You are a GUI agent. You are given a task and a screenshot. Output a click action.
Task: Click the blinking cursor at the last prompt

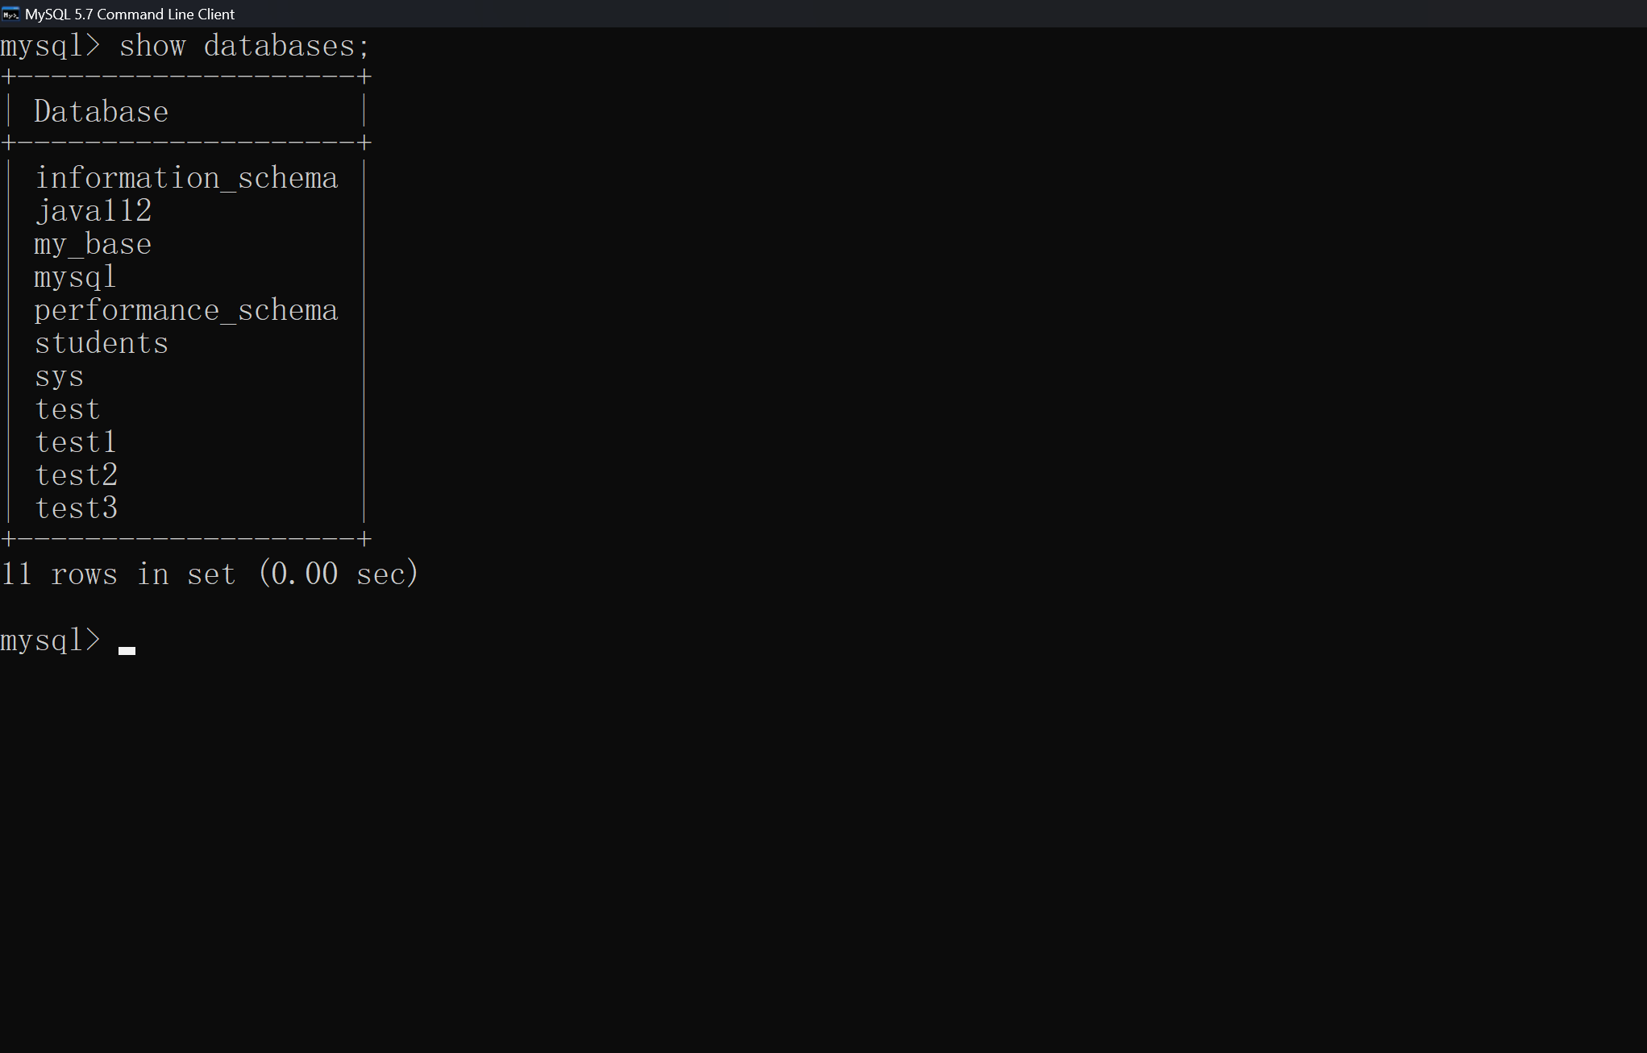(x=127, y=651)
